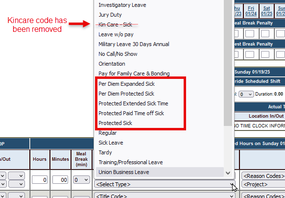The height and width of the screenshot is (198, 285).
Task: Click the Hours column header
Action: tap(40, 159)
